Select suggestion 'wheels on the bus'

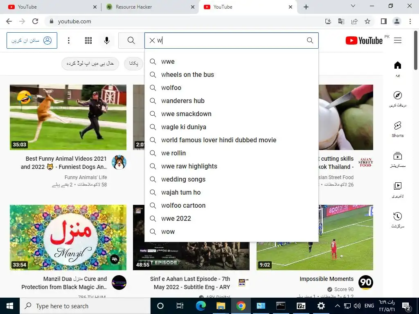click(x=232, y=74)
